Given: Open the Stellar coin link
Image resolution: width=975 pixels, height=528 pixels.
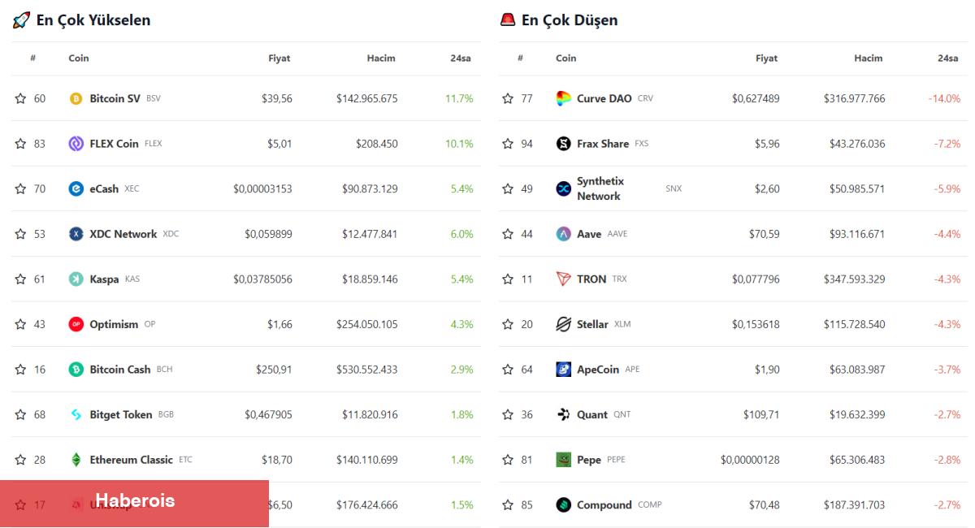Looking at the screenshot, I should (x=592, y=324).
